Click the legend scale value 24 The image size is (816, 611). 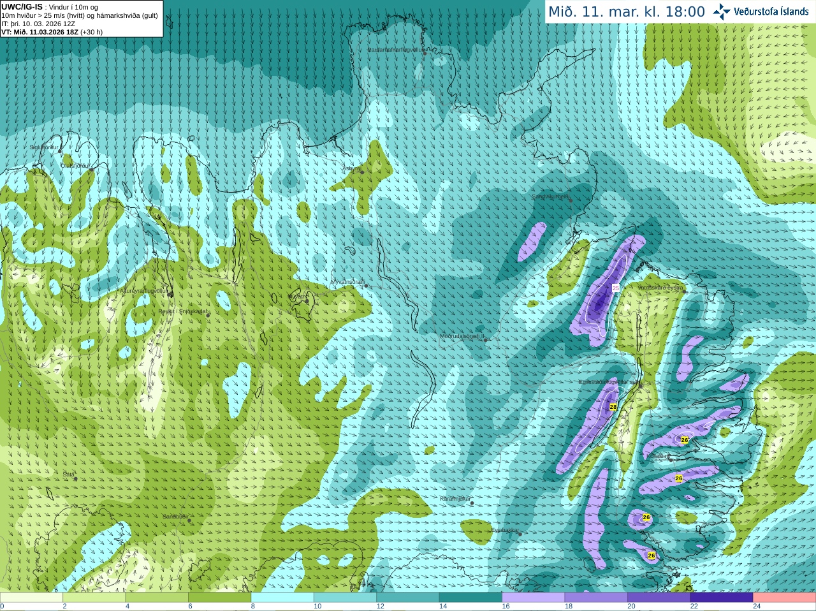757,607
